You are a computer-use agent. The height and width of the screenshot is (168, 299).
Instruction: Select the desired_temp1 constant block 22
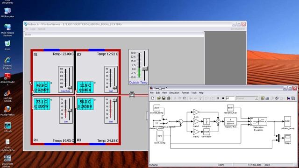pos(157,123)
